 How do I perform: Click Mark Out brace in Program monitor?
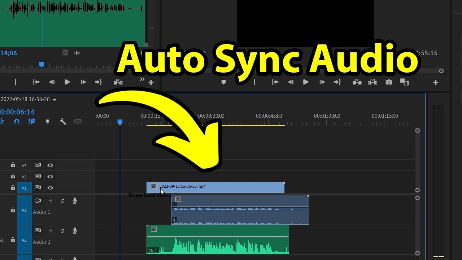coord(254,82)
